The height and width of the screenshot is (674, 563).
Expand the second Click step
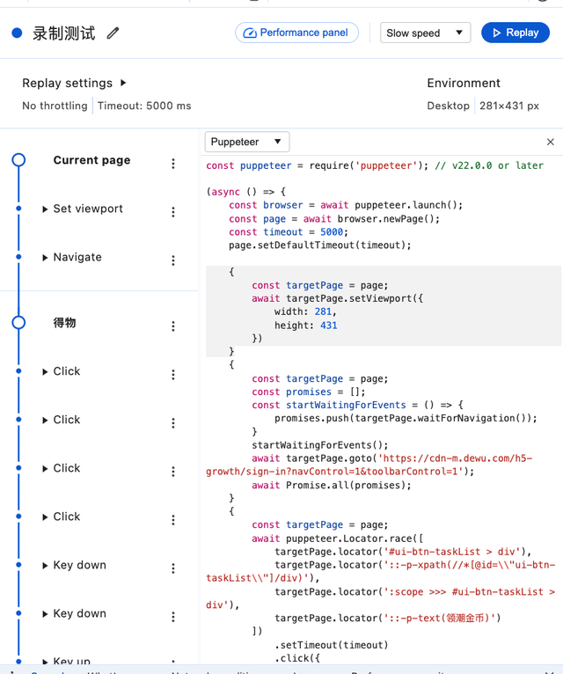point(45,421)
